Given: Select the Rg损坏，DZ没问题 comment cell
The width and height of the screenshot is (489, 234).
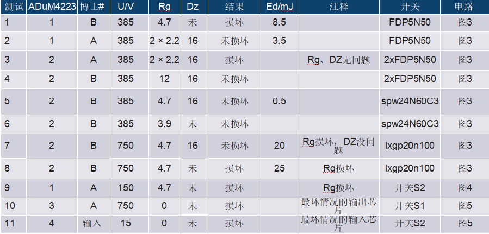Looking at the screenshot, I should pos(338,146).
